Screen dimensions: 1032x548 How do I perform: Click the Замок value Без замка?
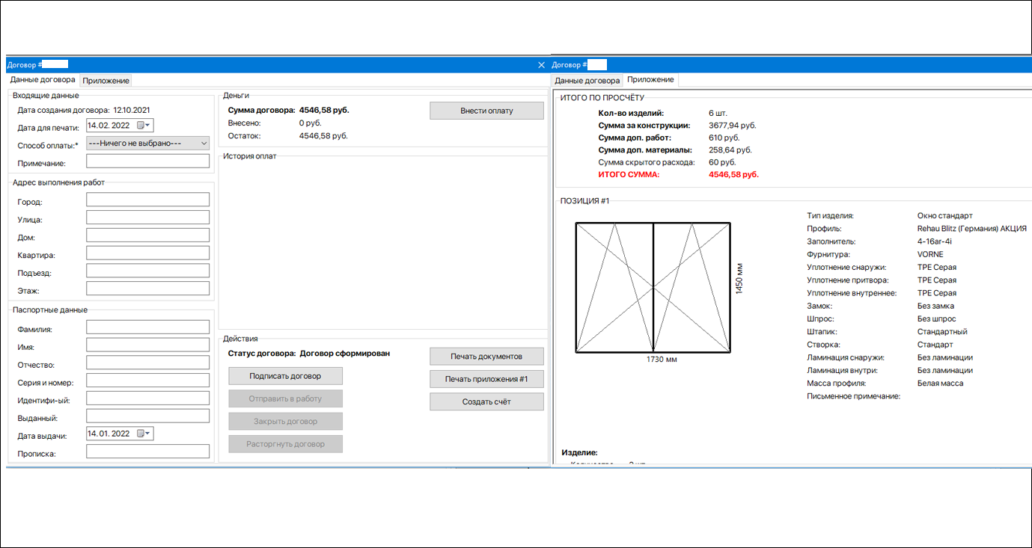935,306
